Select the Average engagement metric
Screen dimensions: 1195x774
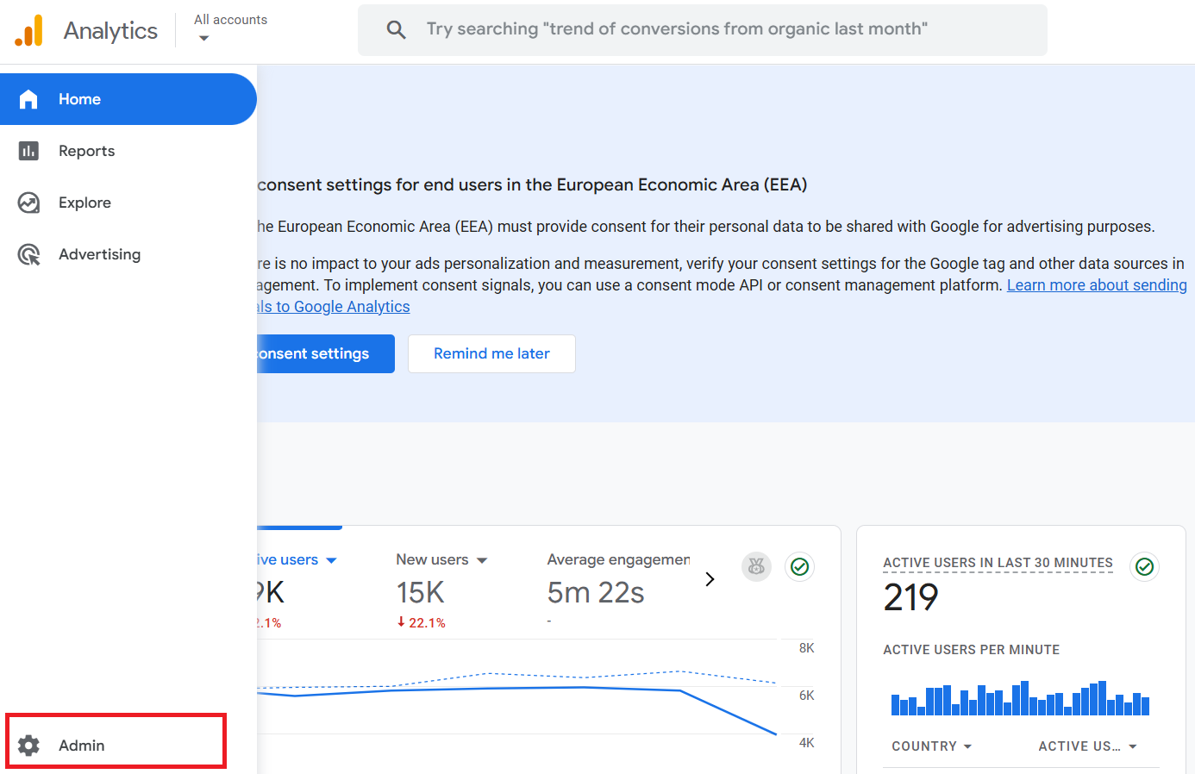click(x=618, y=560)
